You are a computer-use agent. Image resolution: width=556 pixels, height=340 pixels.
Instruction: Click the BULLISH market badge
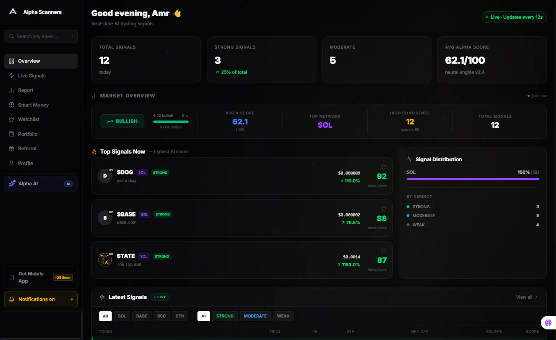pos(122,121)
